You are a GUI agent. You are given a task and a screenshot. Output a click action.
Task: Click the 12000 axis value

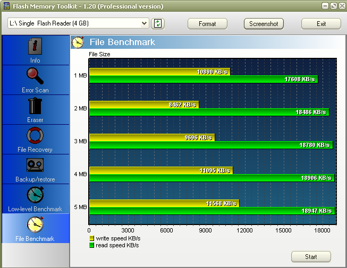tap(244, 230)
